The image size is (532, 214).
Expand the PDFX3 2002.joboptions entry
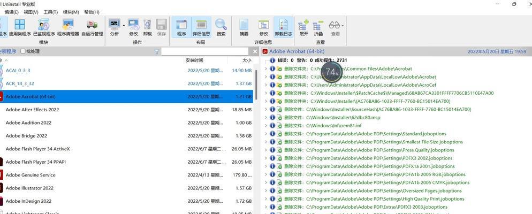point(265,158)
